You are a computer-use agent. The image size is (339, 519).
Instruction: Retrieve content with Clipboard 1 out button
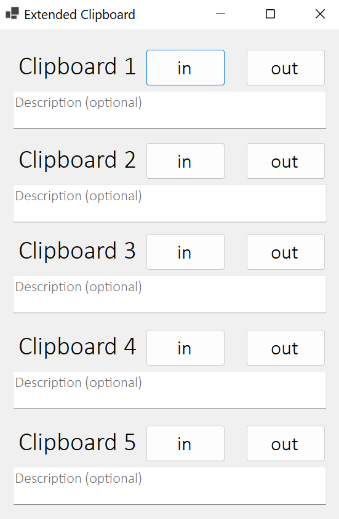285,68
